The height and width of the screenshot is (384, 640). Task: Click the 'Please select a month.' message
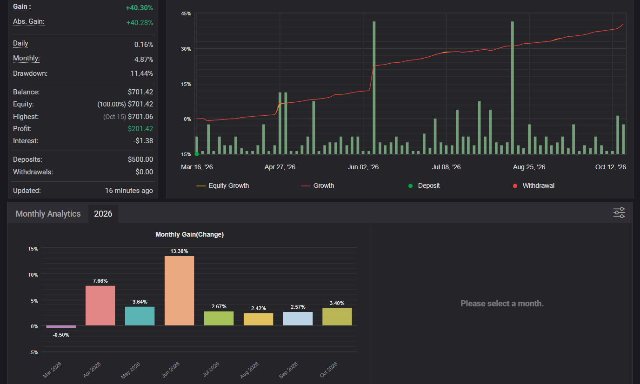click(502, 304)
